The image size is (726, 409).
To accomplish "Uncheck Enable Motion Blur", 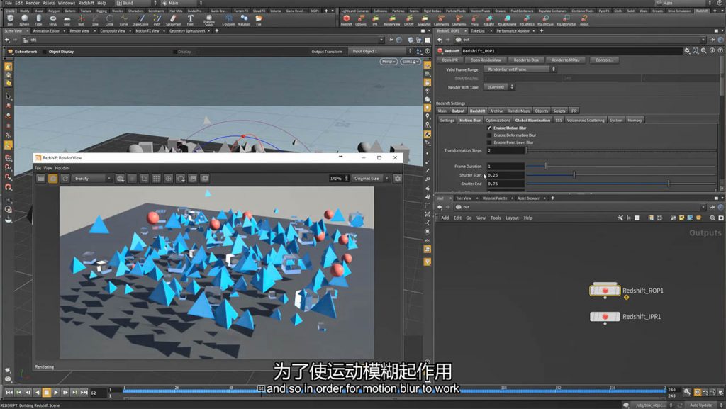I will [489, 128].
